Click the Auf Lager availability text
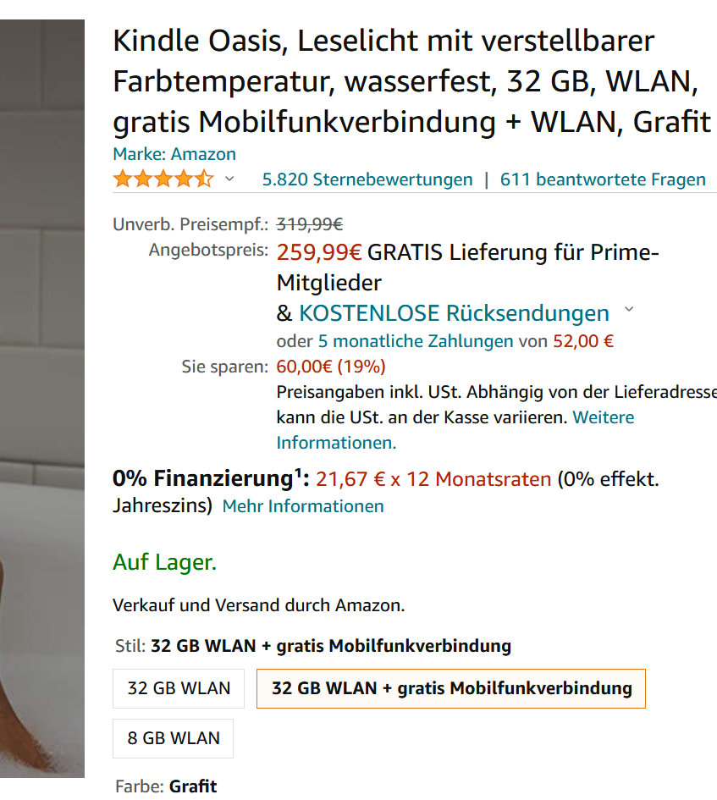Viewport: 717px width, 800px height. pyautogui.click(x=165, y=562)
